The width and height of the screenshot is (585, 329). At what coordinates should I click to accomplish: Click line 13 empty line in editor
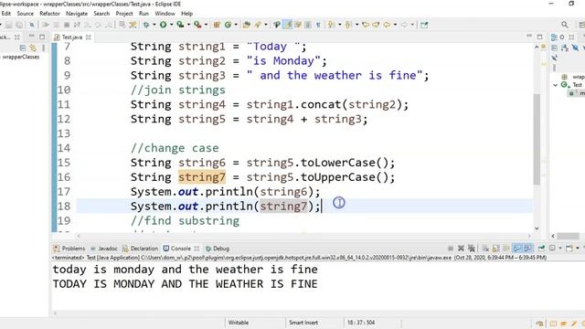[x=304, y=133]
